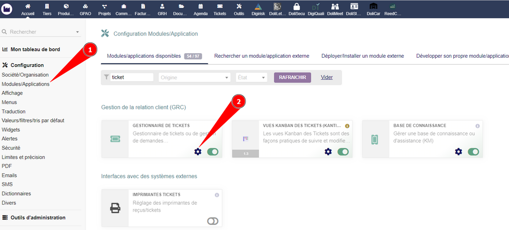Screen dimensions: 509x230
Task: Expand the Origine filter dropdown
Action: click(194, 78)
